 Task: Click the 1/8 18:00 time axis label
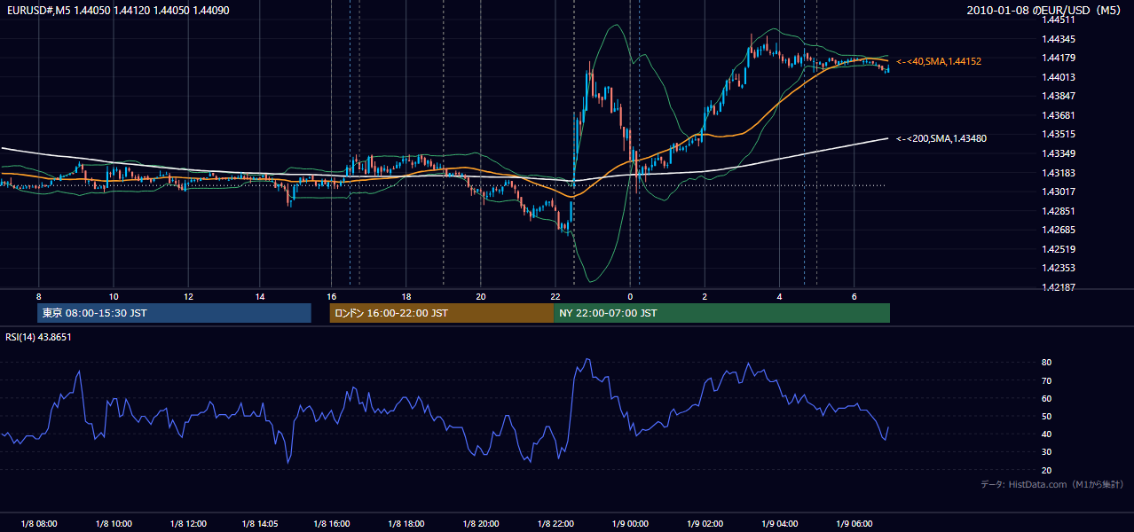(406, 523)
